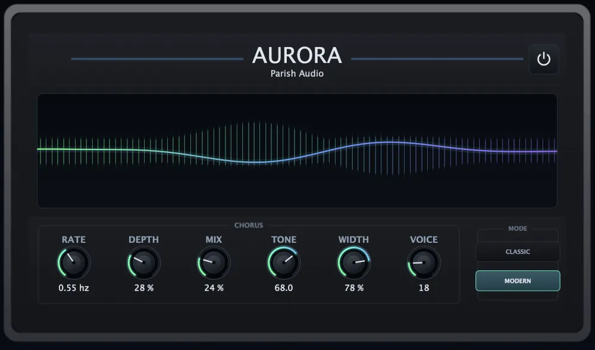The height and width of the screenshot is (350, 595).
Task: Click the AURORA title text
Action: pos(297,55)
